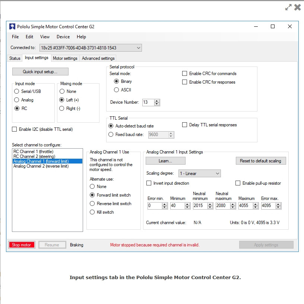Screen dimensions: 304x304
Task: Switch to the Motor settings tab
Action: click(65, 58)
